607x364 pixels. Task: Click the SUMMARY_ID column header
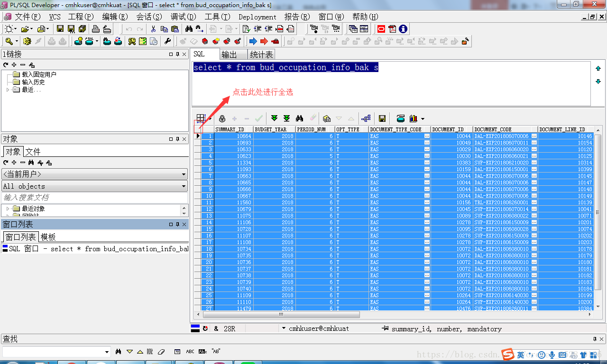(x=233, y=129)
